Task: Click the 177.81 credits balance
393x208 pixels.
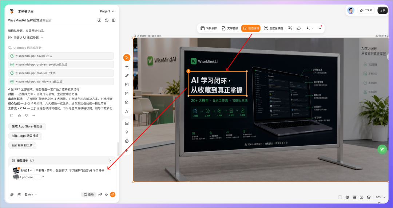Action: pyautogui.click(x=366, y=10)
